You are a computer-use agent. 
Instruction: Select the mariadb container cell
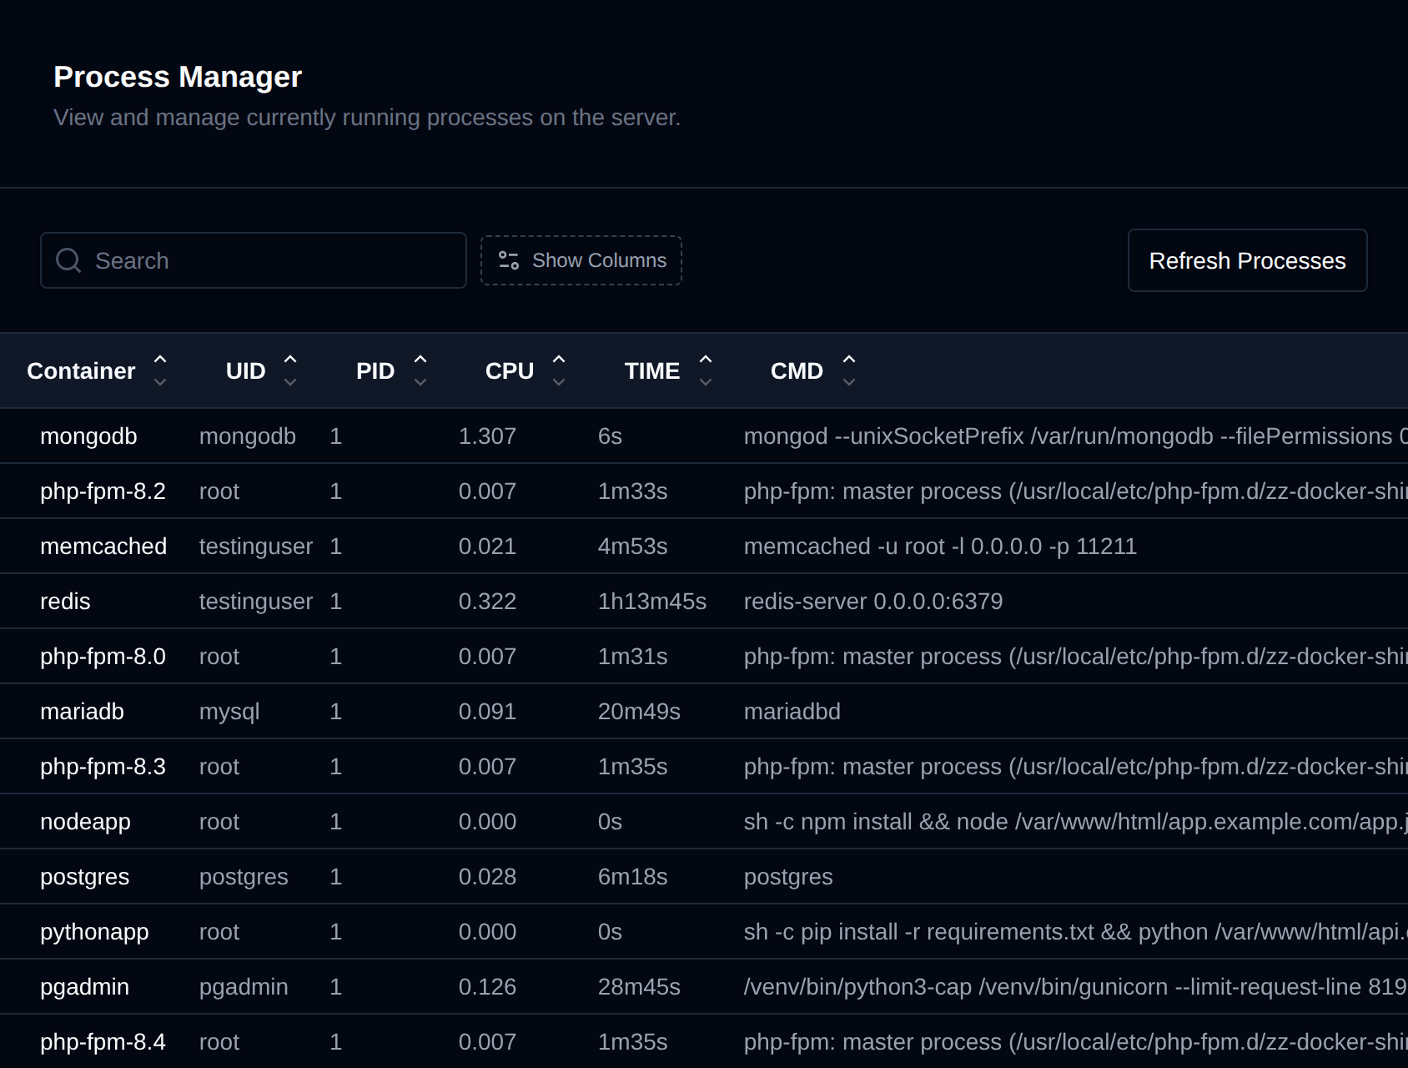(82, 712)
